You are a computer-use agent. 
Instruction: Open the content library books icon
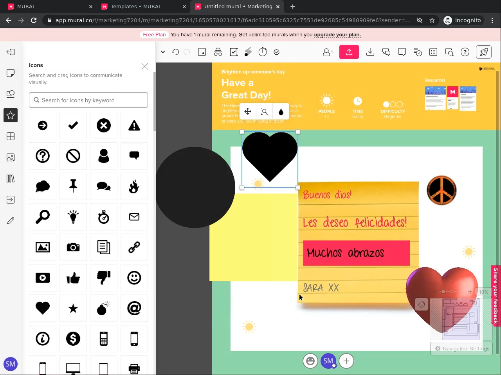[11, 179]
